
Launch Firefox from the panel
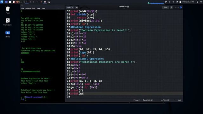tap(17, 2)
